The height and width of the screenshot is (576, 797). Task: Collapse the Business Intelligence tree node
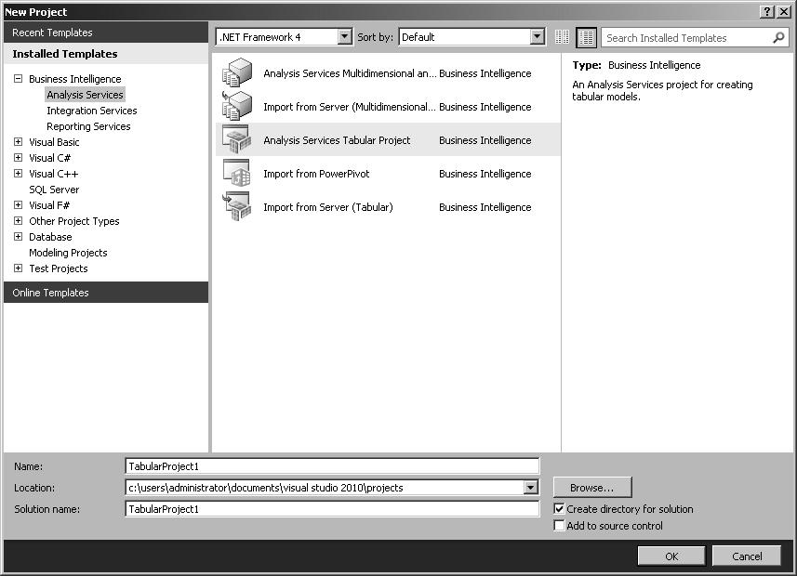tap(19, 78)
